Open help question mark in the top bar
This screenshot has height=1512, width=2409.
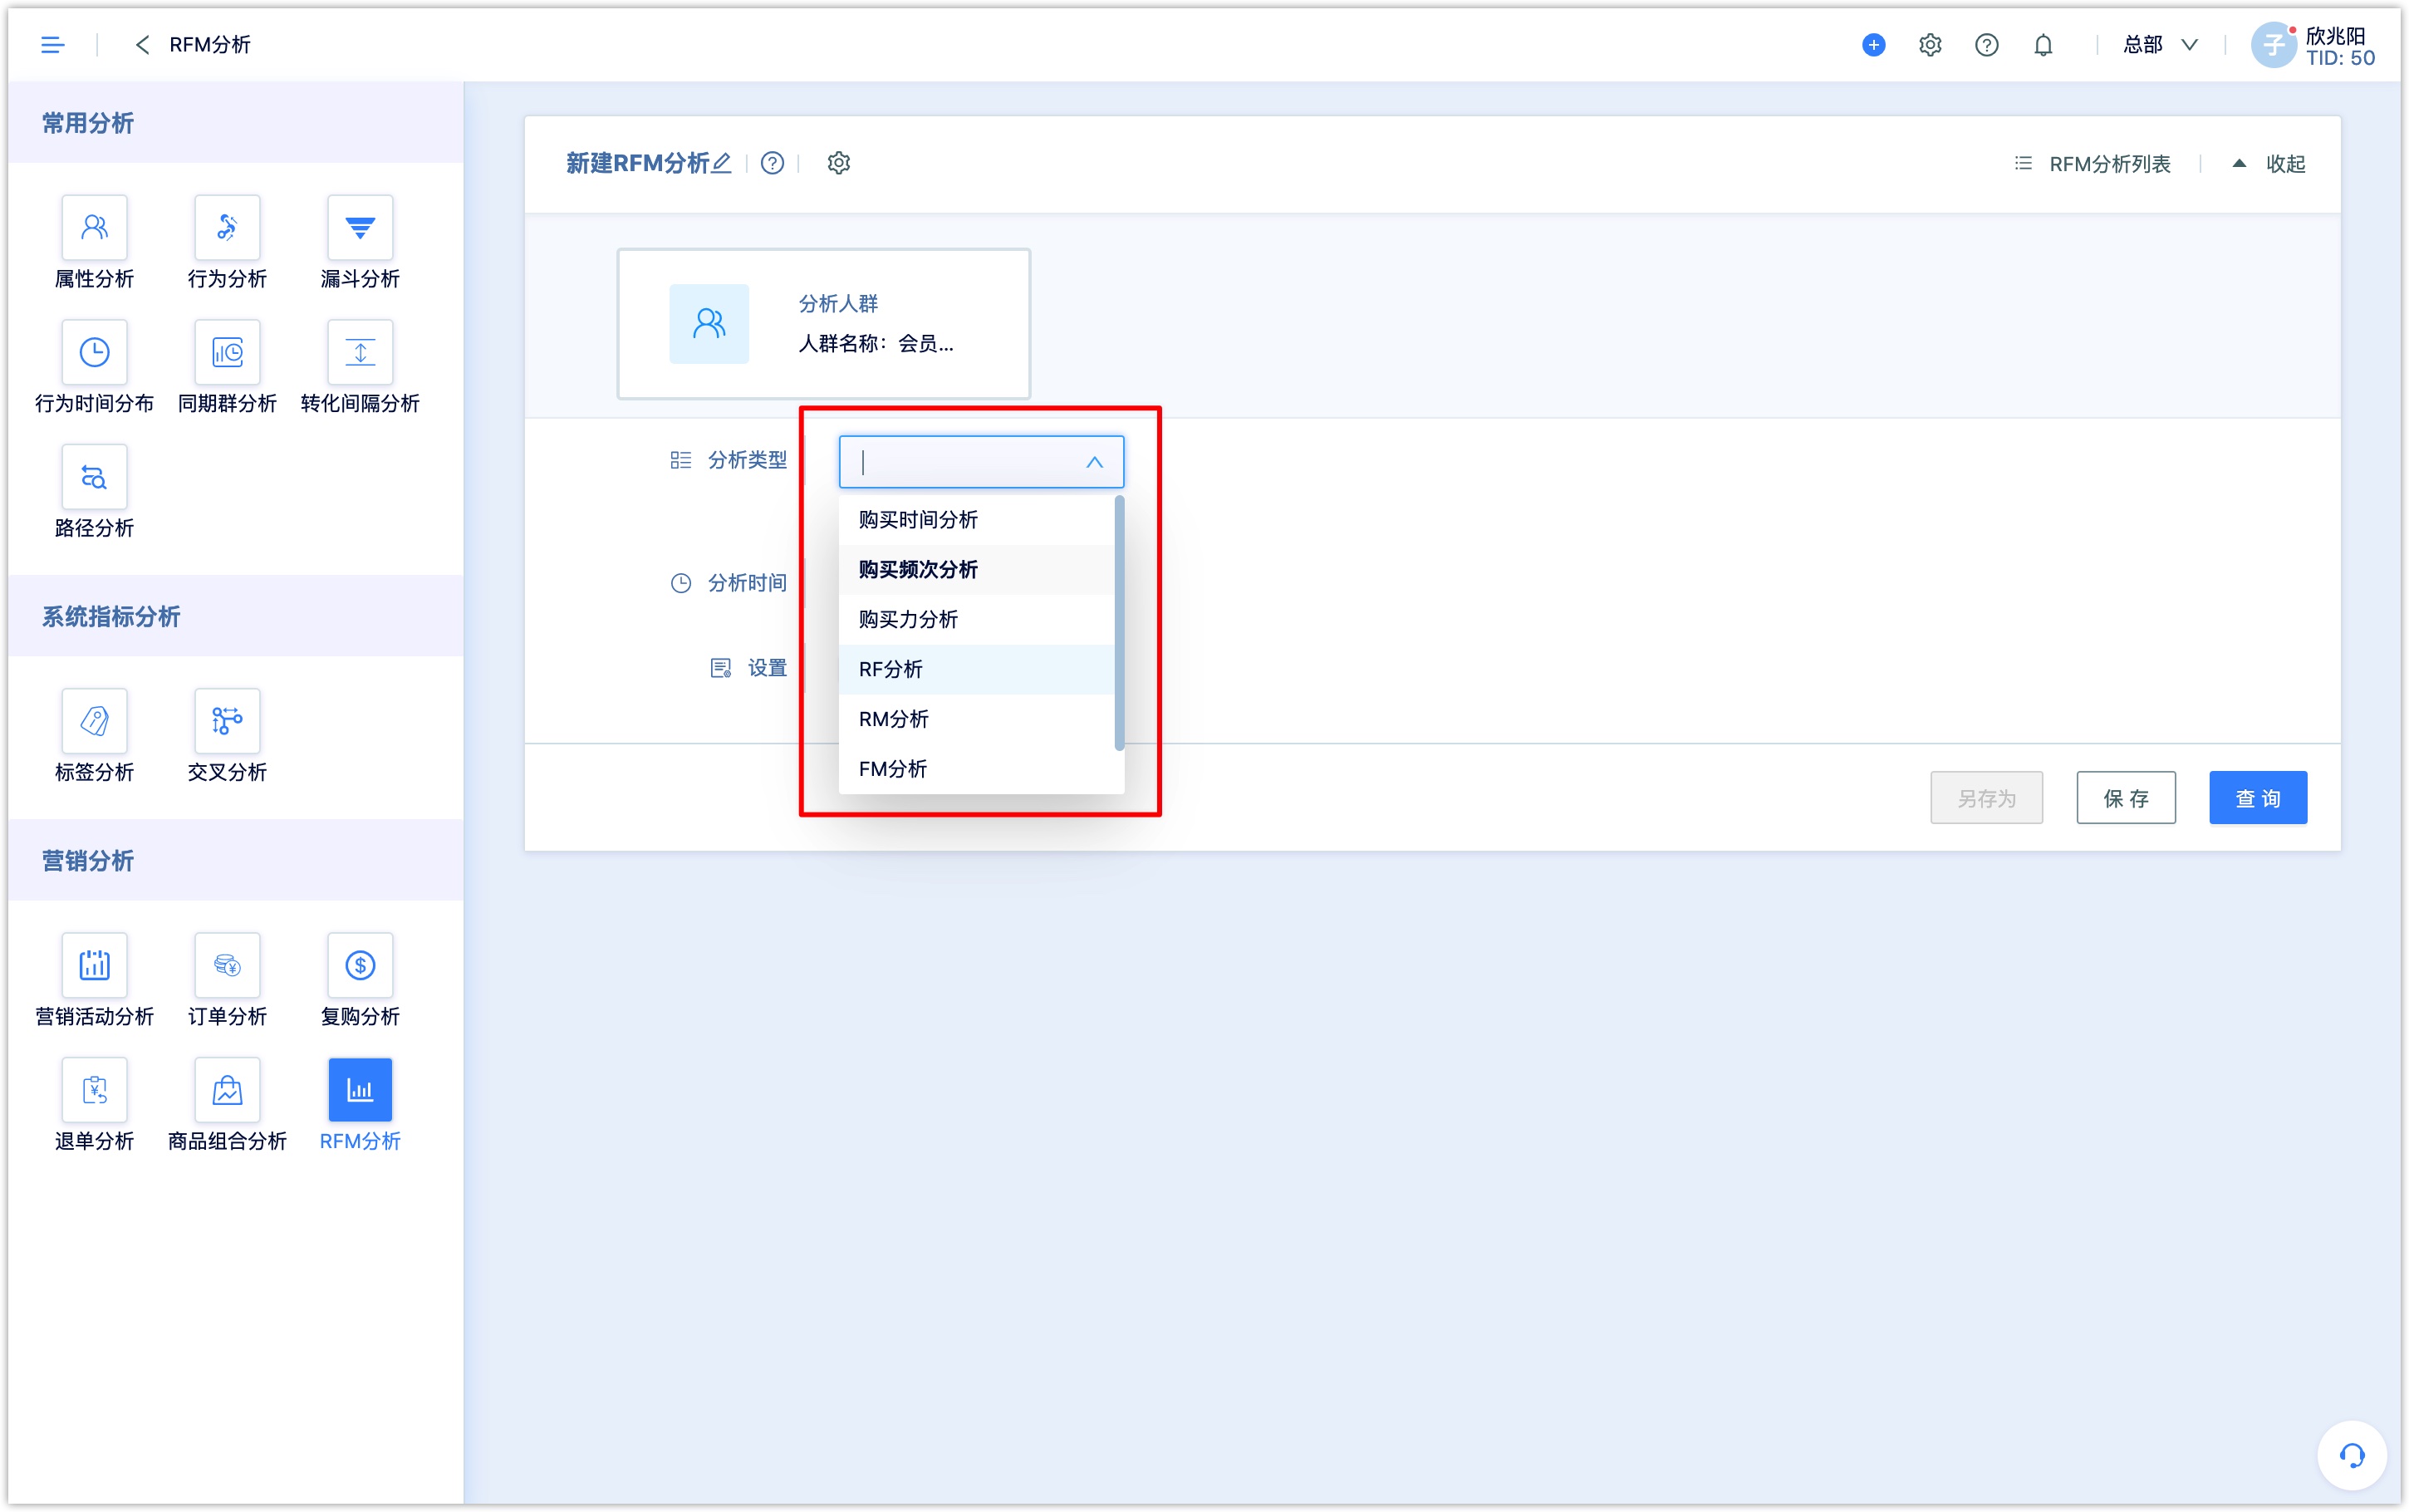(x=1986, y=44)
